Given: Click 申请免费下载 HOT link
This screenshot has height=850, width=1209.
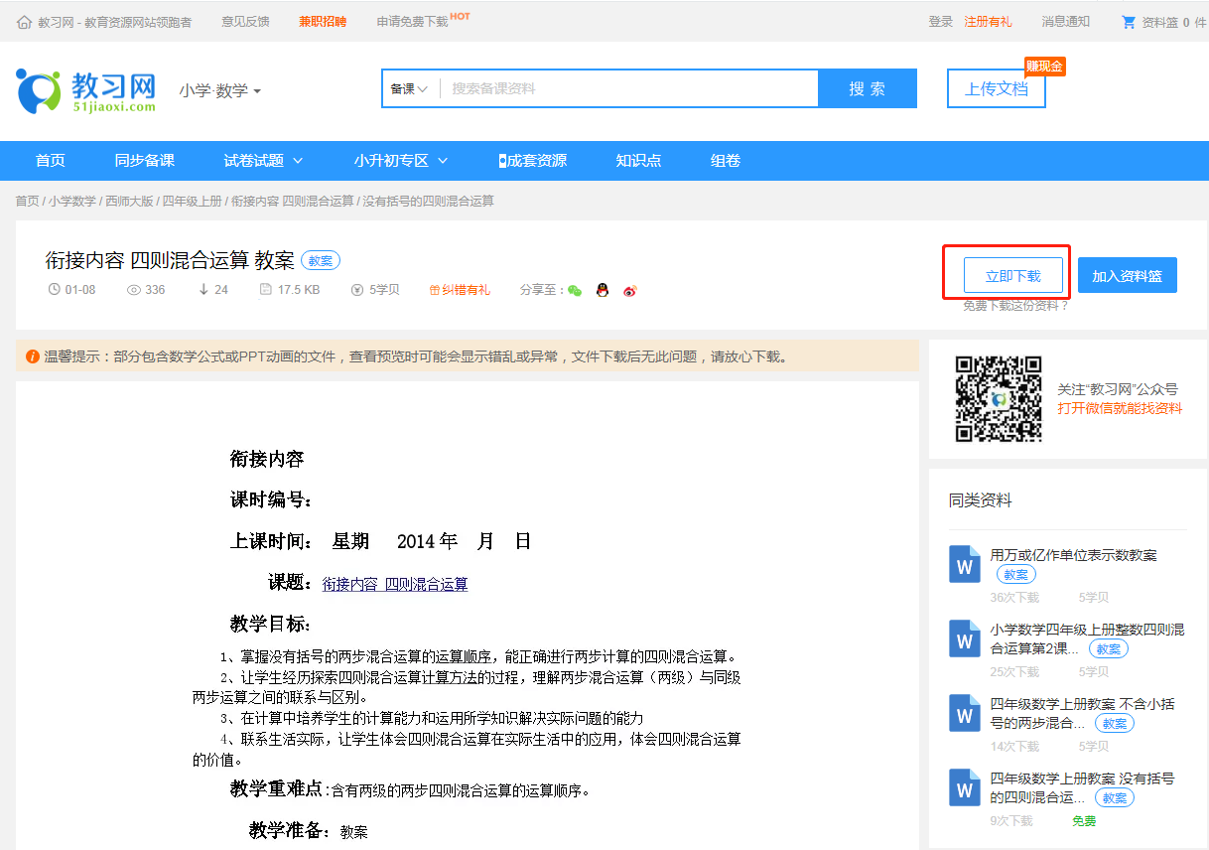Looking at the screenshot, I should (424, 21).
